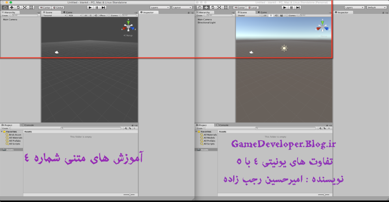Screen dimensions: 389x202
Task: Open the Layers dropdown in the left window
Action: tap(160, 7)
